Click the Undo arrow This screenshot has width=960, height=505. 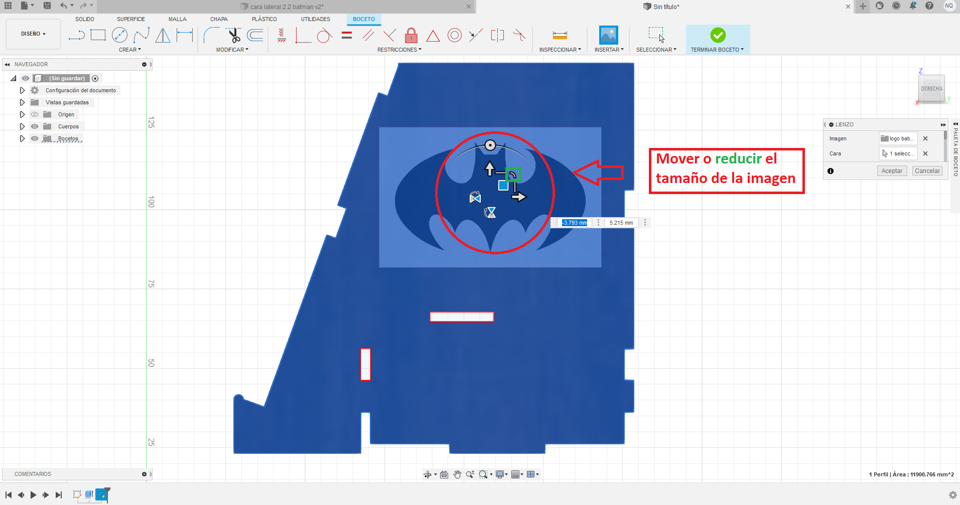63,6
